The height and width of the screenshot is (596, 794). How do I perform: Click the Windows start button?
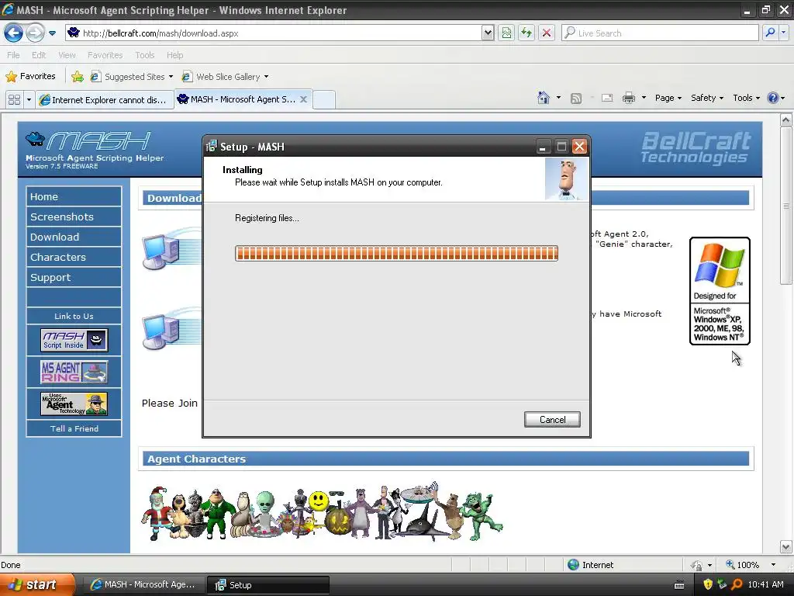[37, 584]
